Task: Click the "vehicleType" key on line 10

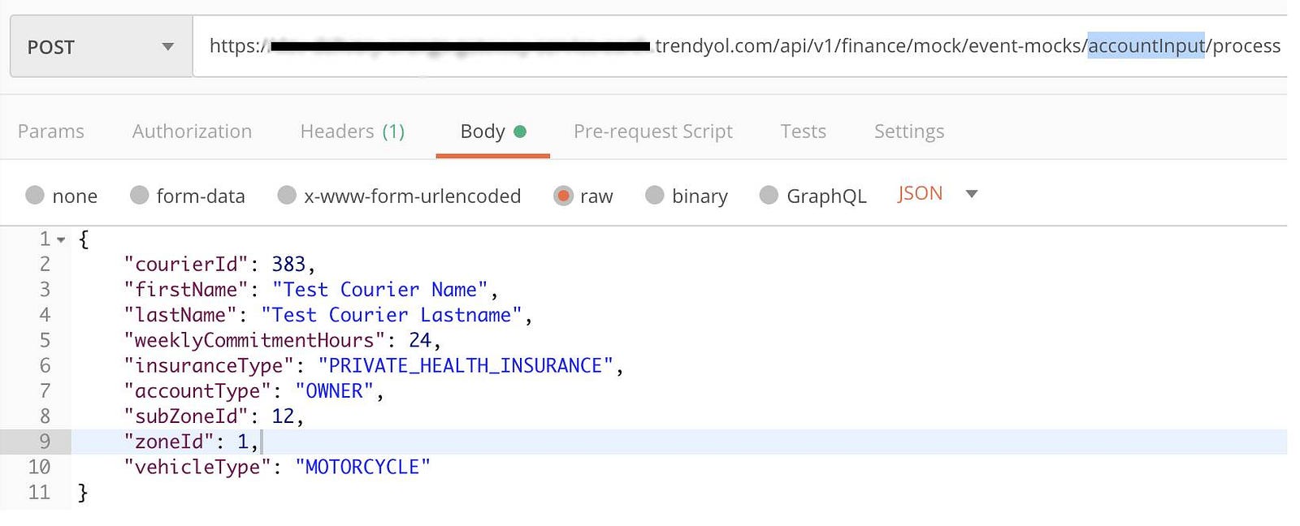Action: 197,467
